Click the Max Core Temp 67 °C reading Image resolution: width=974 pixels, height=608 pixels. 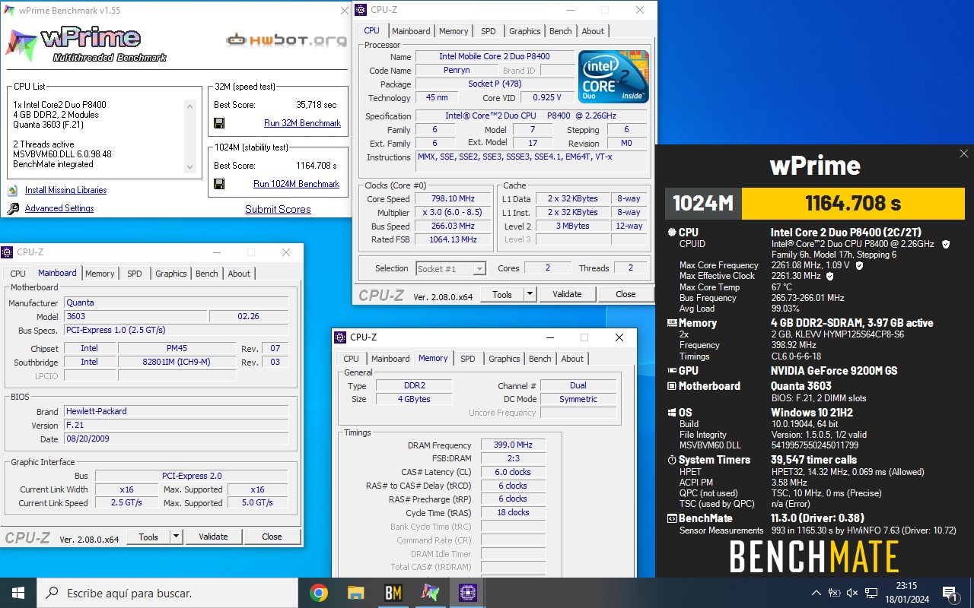click(x=781, y=287)
